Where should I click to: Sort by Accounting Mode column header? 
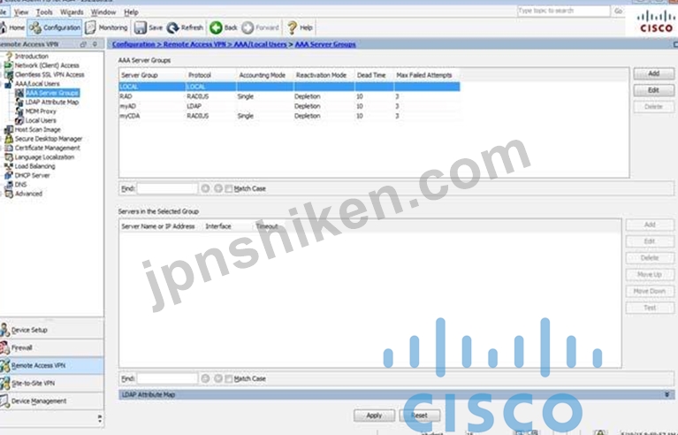pyautogui.click(x=265, y=75)
